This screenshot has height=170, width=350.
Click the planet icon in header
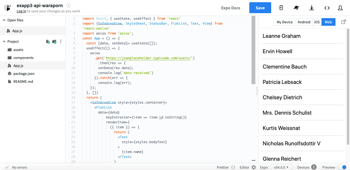pyautogui.click(x=296, y=8)
